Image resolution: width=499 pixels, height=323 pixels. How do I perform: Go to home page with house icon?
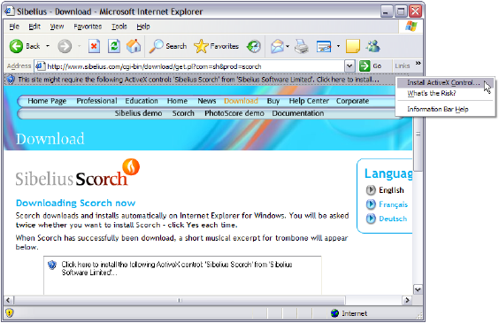[134, 47]
